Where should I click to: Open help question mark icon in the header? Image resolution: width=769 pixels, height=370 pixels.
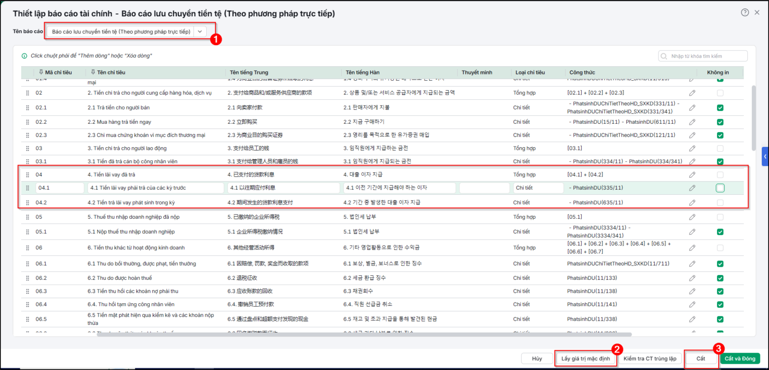coord(744,12)
